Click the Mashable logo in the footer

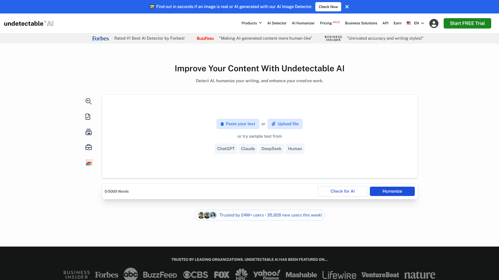pyautogui.click(x=301, y=275)
